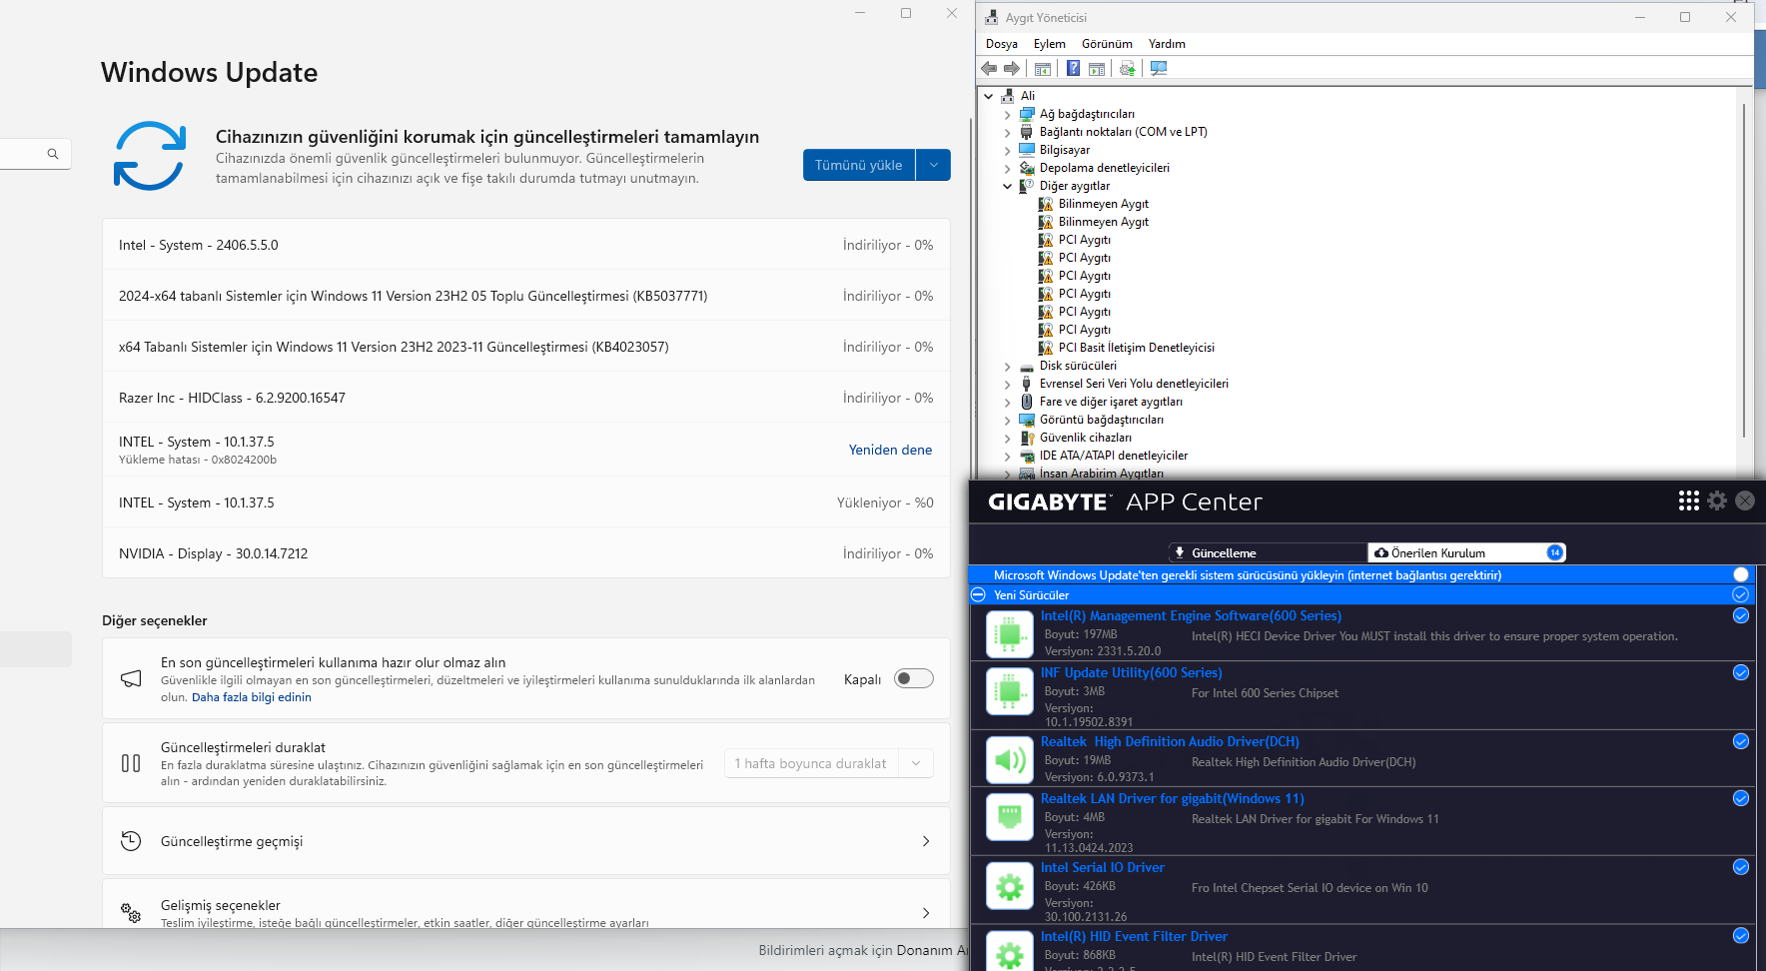Viewport: 1766px width, 971px height.
Task: Open the Eylem menu
Action: [x=1050, y=44]
